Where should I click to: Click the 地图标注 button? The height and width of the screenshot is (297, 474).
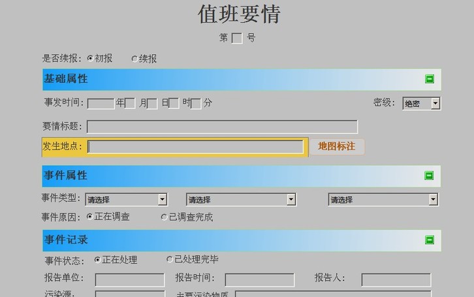336,147
